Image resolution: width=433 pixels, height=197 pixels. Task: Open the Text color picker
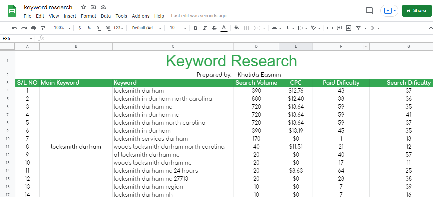224,28
